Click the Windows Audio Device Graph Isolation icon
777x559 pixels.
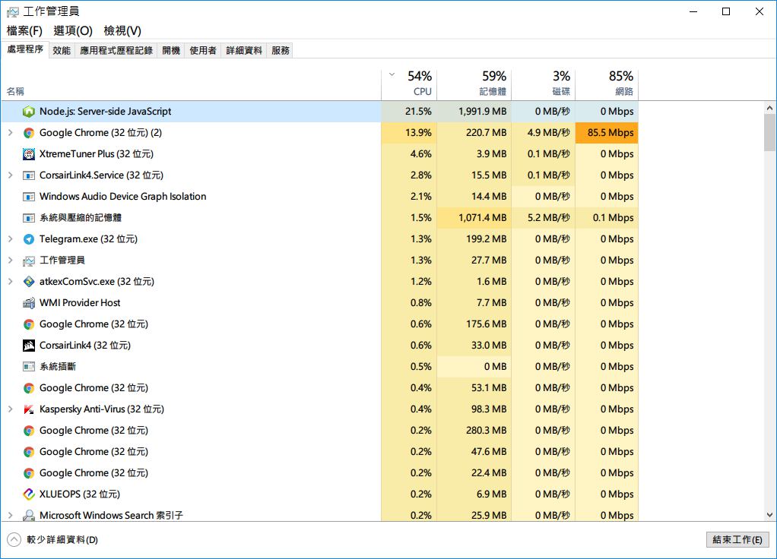(x=29, y=197)
